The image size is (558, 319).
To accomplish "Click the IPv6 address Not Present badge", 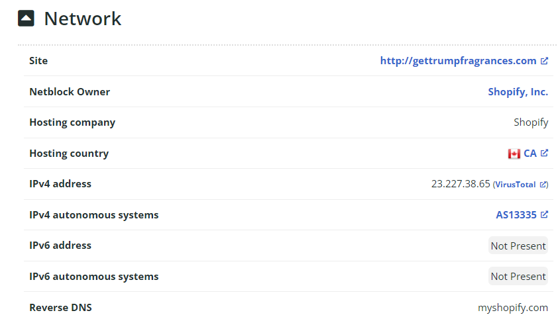I will pyautogui.click(x=518, y=246).
